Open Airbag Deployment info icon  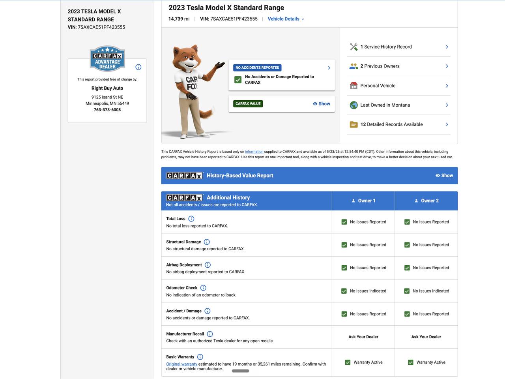click(x=208, y=265)
